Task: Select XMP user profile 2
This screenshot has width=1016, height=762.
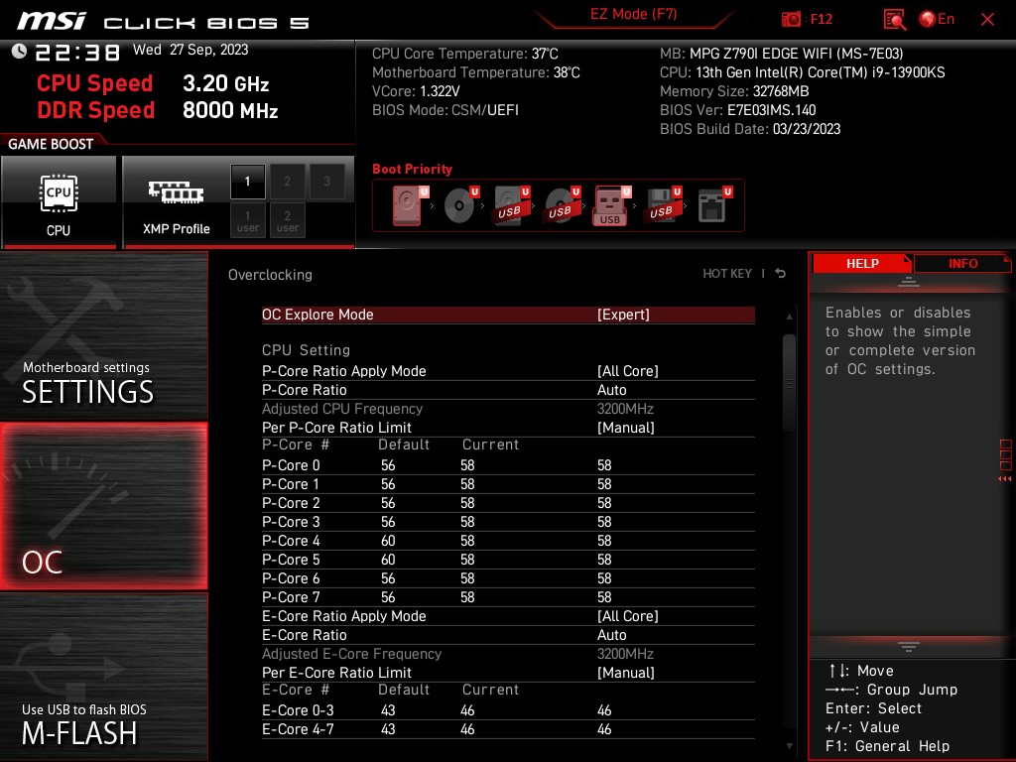Action: 287,220
